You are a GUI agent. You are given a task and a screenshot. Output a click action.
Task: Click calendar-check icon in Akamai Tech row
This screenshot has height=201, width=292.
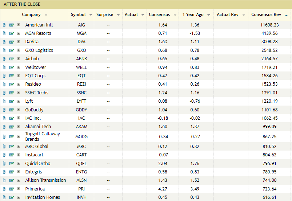(x=12, y=127)
